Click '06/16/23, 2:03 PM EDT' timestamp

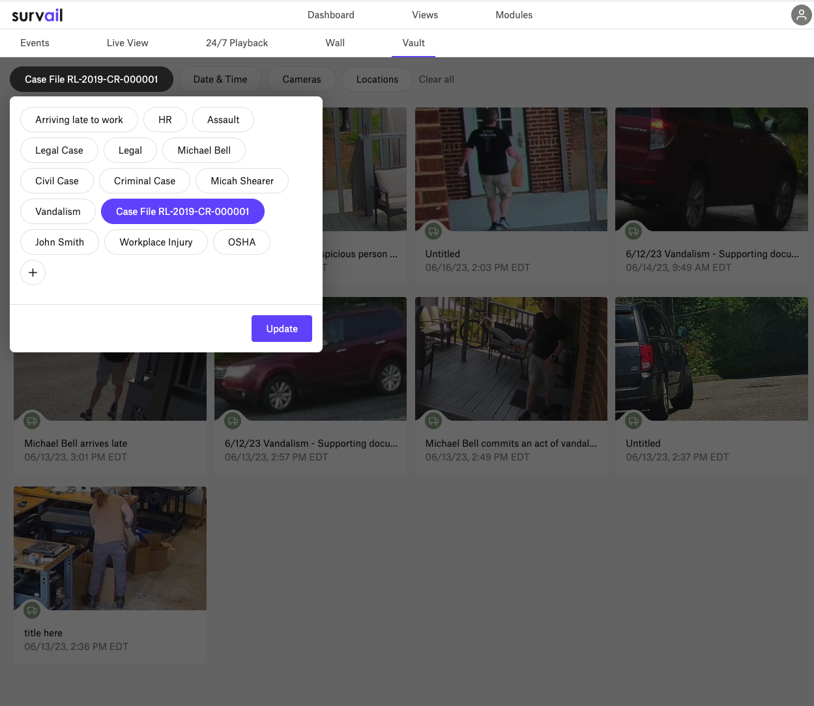478,268
